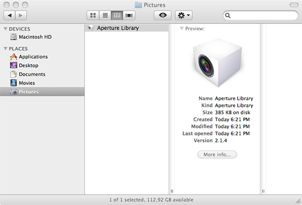Open Applications in the sidebar
Image resolution: width=302 pixels, height=205 pixels.
42,57
